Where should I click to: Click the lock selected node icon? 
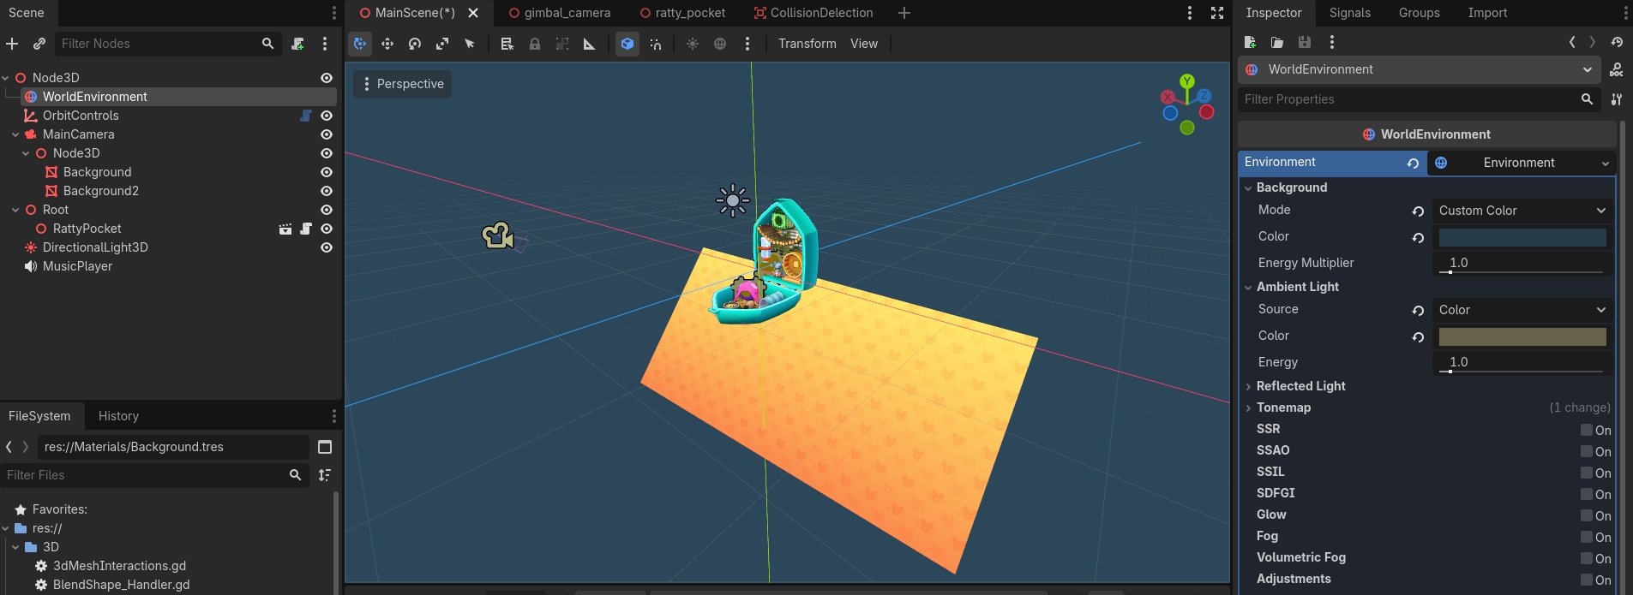tap(535, 44)
